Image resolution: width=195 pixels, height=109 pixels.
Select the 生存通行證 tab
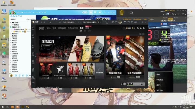(73, 28)
